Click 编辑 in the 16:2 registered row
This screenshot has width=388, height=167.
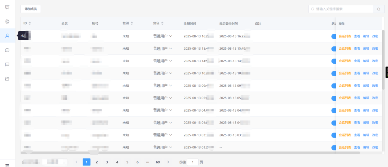[366, 36]
